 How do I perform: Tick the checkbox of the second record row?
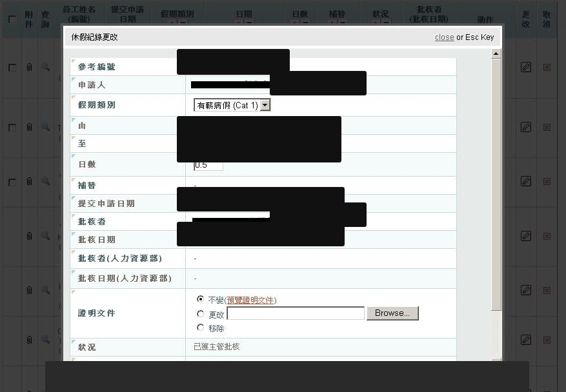click(x=12, y=127)
